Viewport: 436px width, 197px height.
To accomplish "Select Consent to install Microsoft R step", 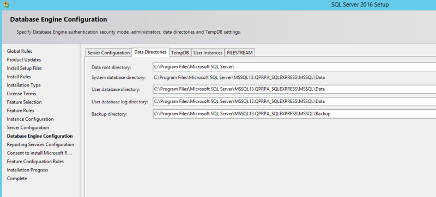I will tap(39, 153).
